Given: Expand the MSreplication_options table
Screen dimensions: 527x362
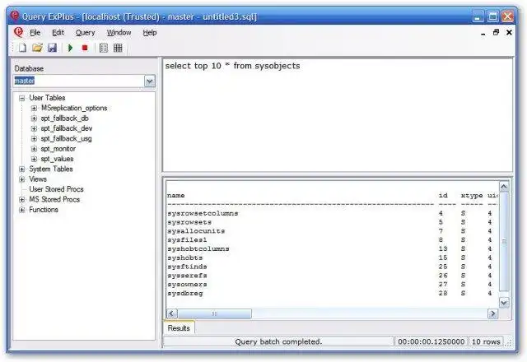Looking at the screenshot, I should [34, 108].
